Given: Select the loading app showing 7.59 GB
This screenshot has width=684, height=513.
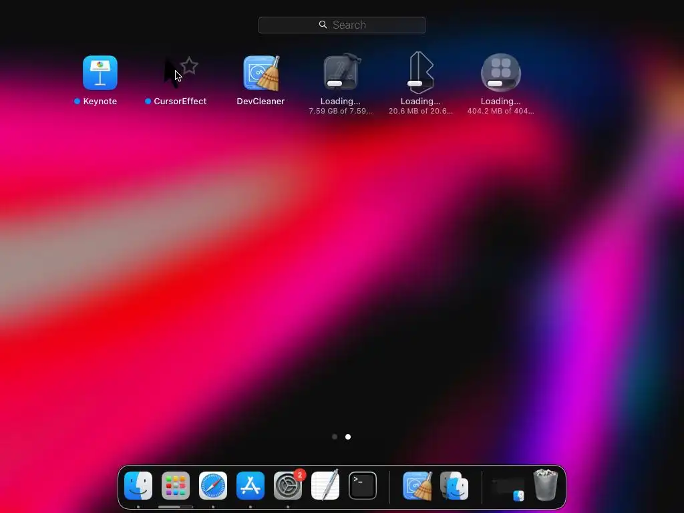Looking at the screenshot, I should (341, 72).
